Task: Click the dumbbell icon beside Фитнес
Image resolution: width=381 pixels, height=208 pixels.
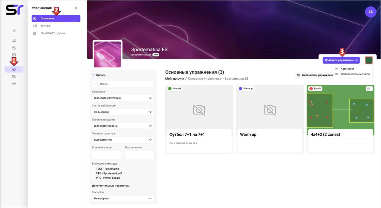Action: click(x=35, y=26)
